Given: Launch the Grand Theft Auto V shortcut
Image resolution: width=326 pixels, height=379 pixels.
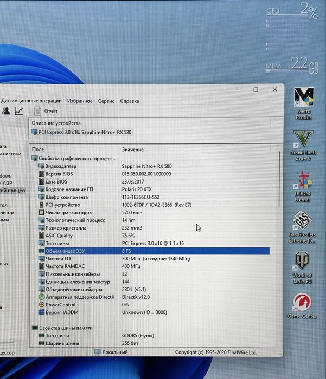Looking at the screenshot, I should tap(303, 146).
